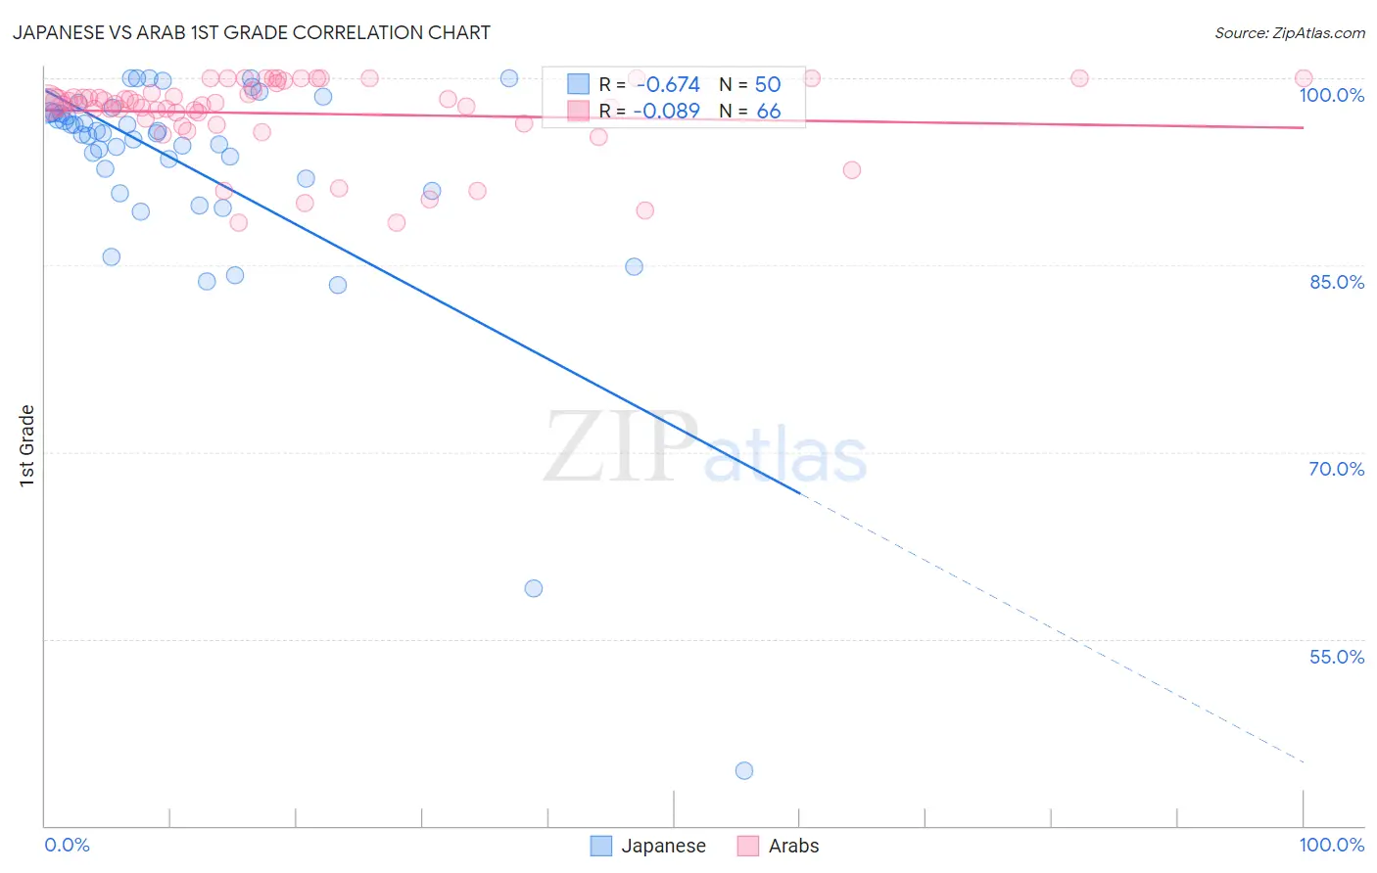Click the 1st Grade axis title
Image resolution: width=1377 pixels, height=873 pixels.
(x=26, y=445)
